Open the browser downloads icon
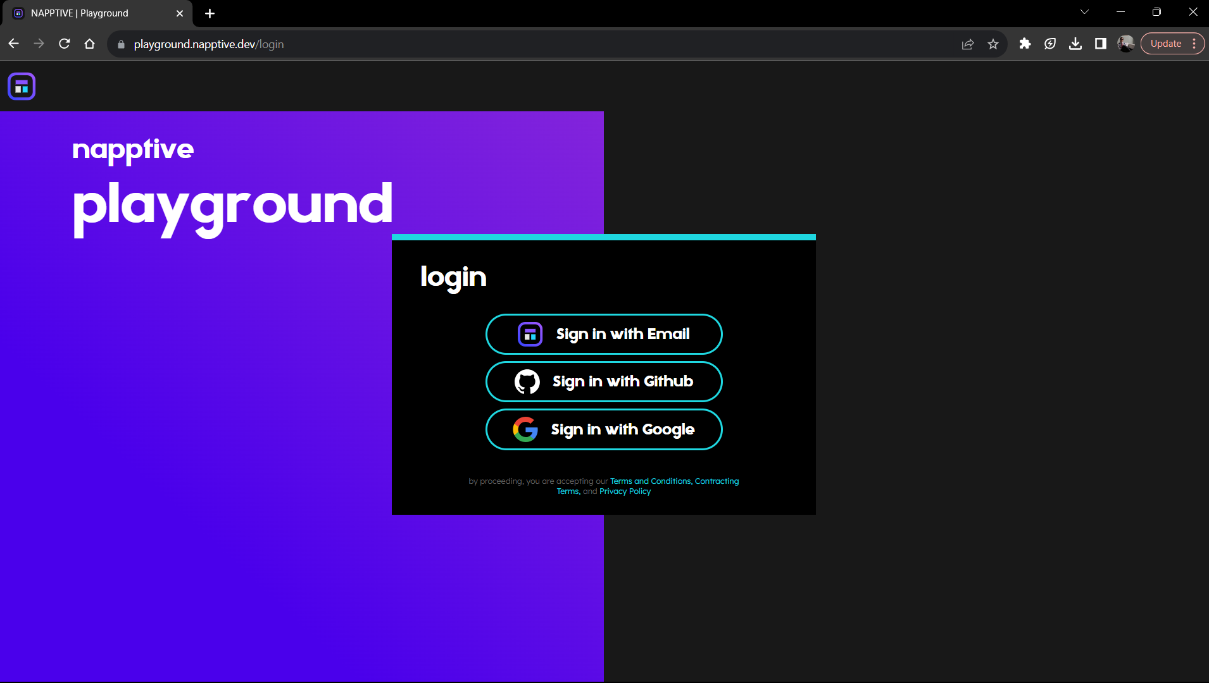This screenshot has height=683, width=1209. [x=1075, y=44]
